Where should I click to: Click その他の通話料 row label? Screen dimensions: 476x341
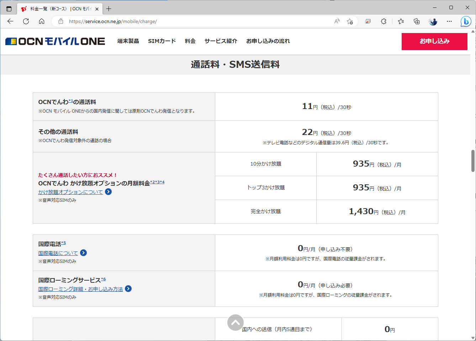click(58, 132)
